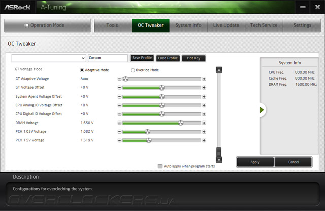This screenshot has width=325, height=211.
Task: Click the GT Voltage Offset slider handle
Action: pyautogui.click(x=161, y=88)
